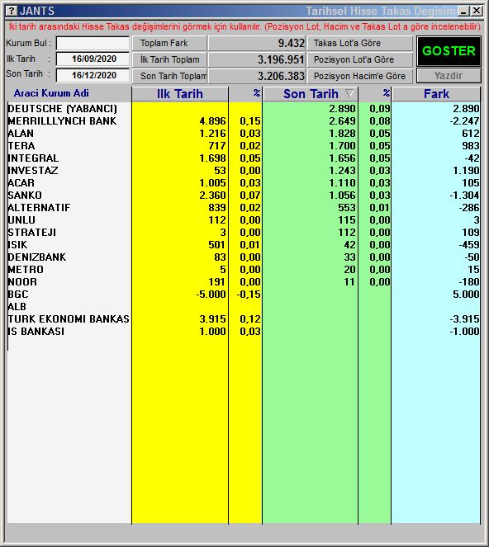This screenshot has width=489, height=547.
Task: Click the help question mark icon
Action: [x=12, y=12]
